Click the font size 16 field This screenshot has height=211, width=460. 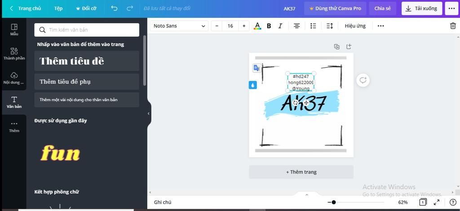pyautogui.click(x=230, y=26)
